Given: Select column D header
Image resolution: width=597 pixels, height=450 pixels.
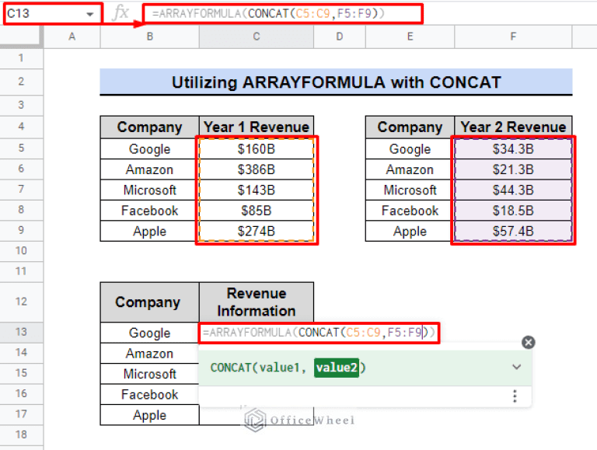Looking at the screenshot, I should point(339,37).
